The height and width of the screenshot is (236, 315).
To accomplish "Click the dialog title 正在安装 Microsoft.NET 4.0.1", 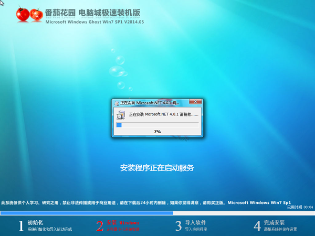I will [149, 103].
